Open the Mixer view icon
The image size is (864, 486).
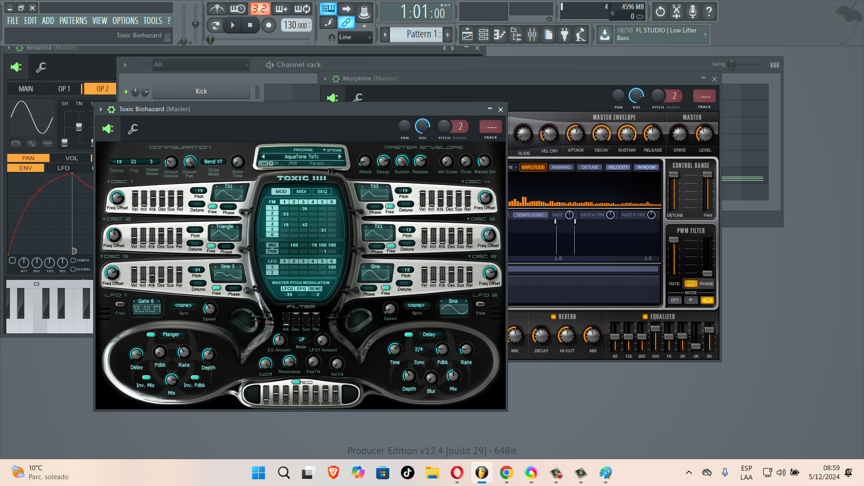532,35
